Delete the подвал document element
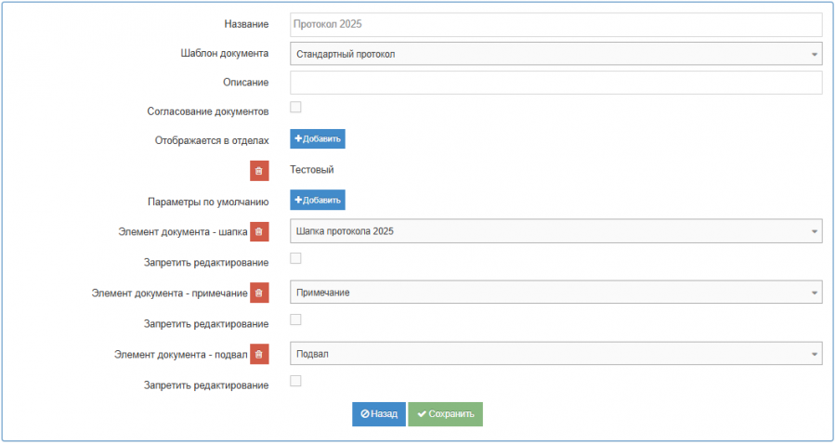Screen dimensions: 836x443 259,354
